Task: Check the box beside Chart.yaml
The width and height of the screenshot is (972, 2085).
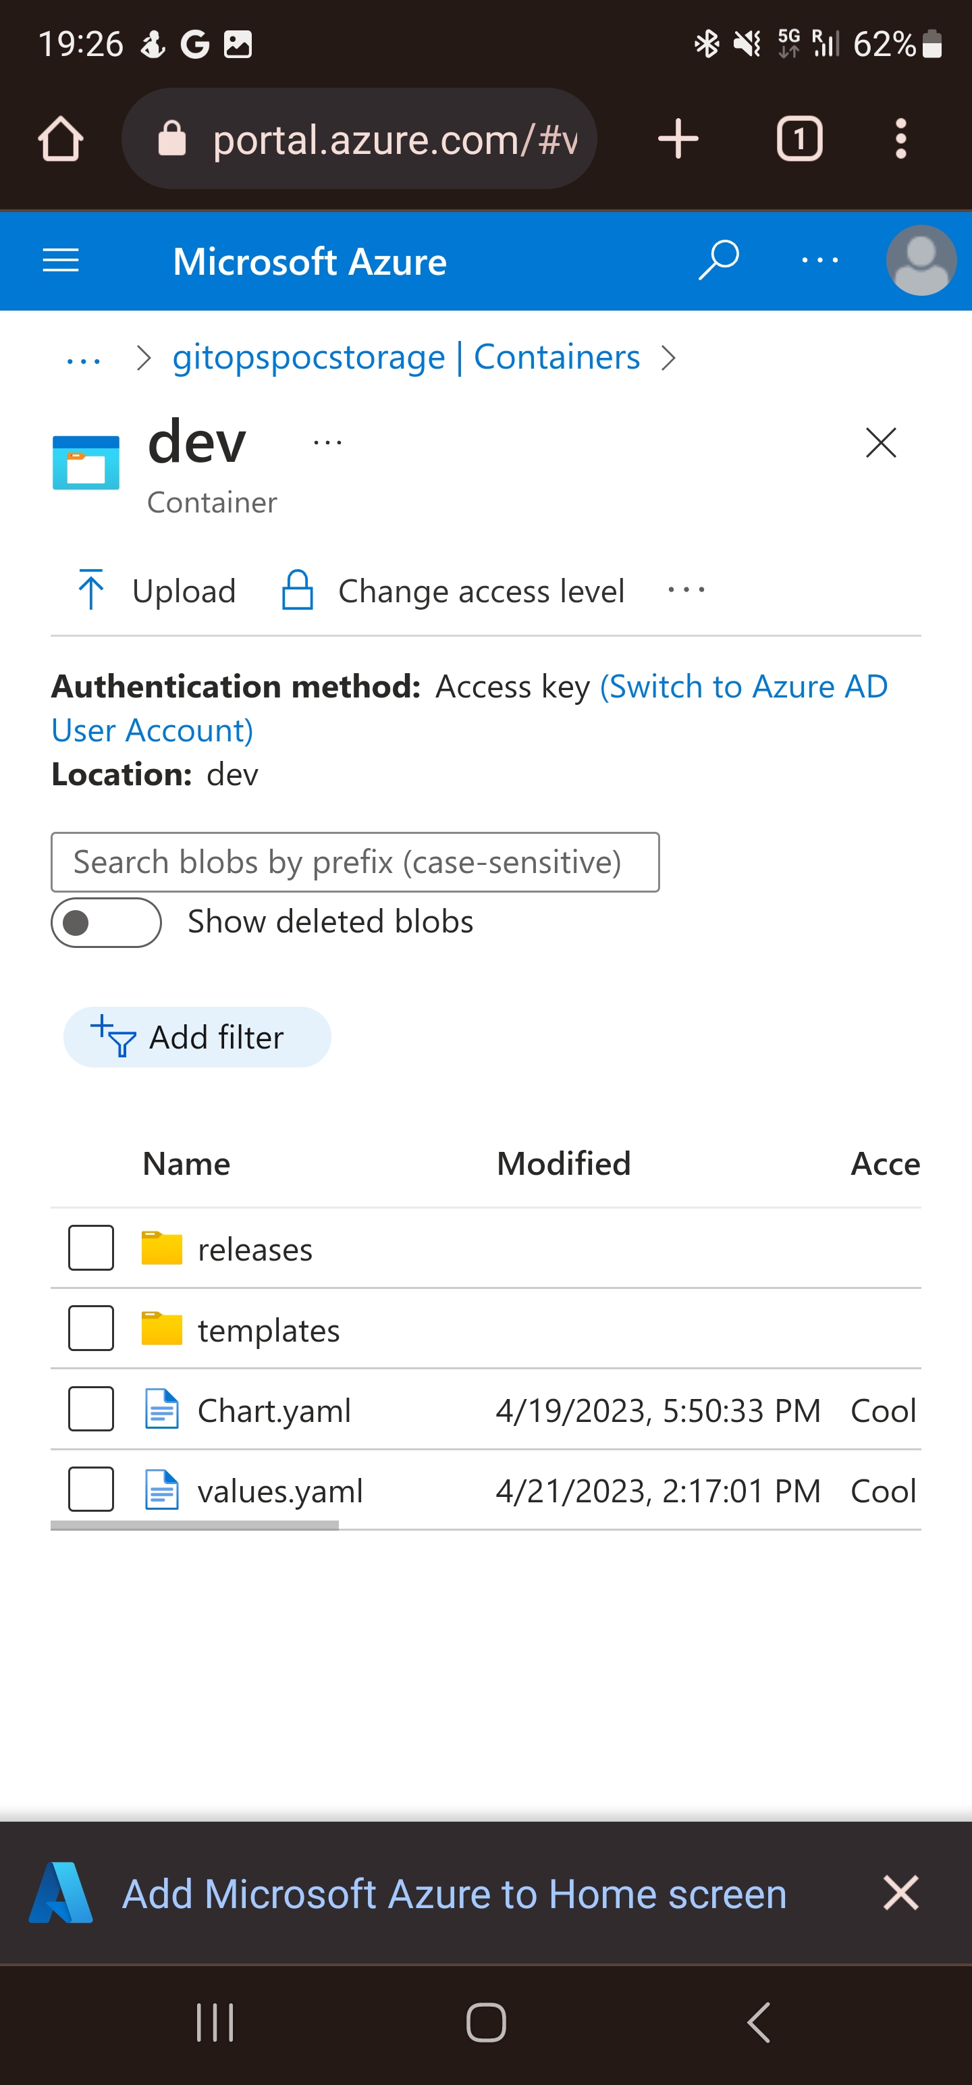Action: [90, 1409]
